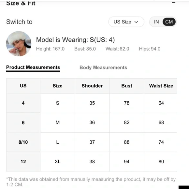
Task: Collapse the Size & Fit section
Action: [173, 3]
